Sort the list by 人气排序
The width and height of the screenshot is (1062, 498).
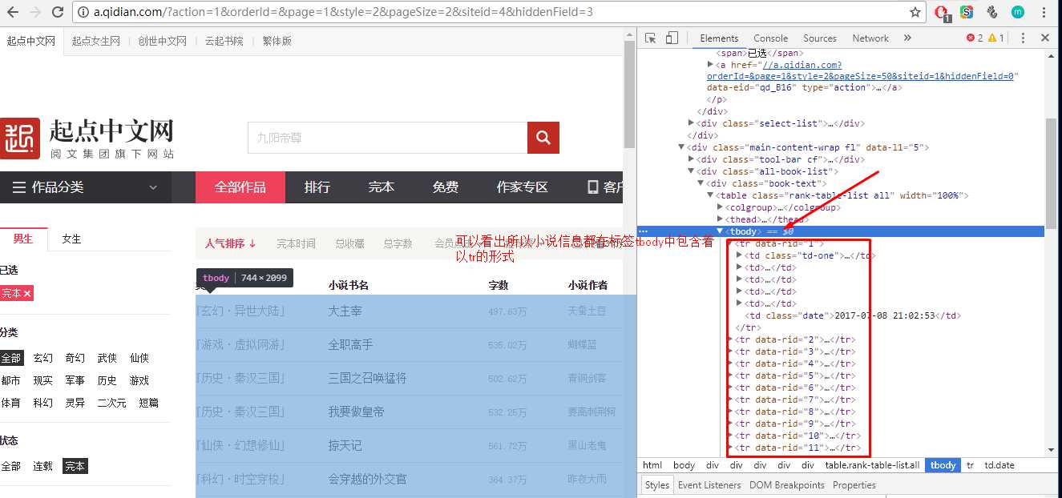[230, 243]
